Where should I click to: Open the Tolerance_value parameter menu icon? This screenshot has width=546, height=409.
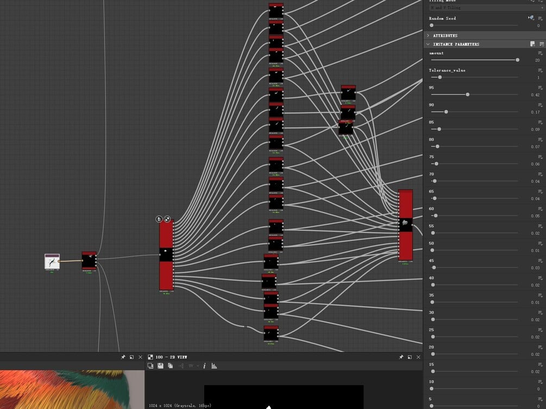tap(541, 71)
